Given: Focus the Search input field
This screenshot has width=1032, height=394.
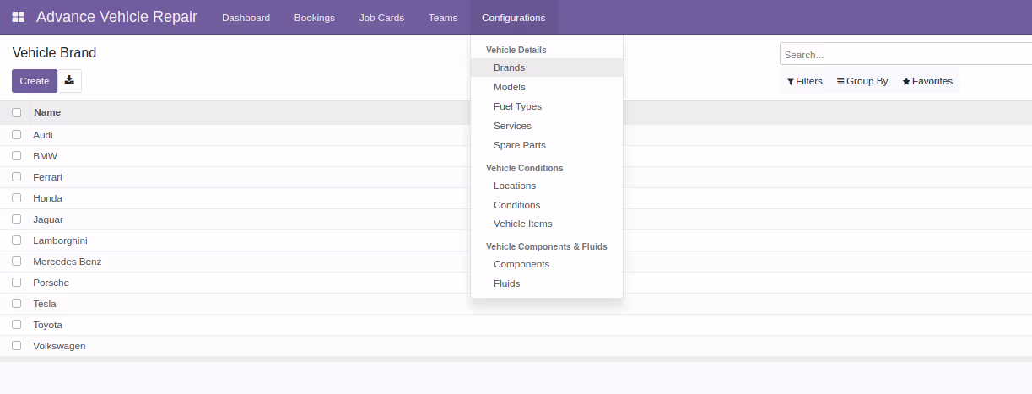Looking at the screenshot, I should 905,54.
